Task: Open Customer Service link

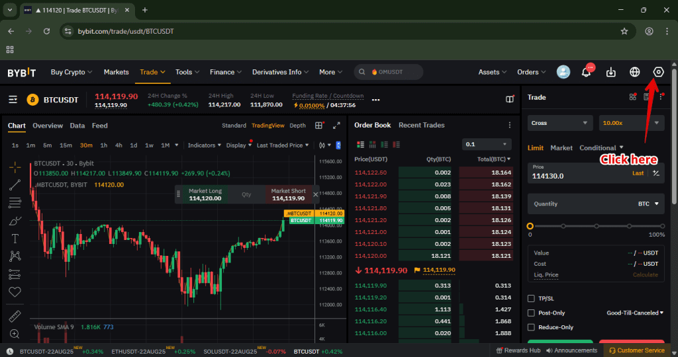Action: (636, 350)
